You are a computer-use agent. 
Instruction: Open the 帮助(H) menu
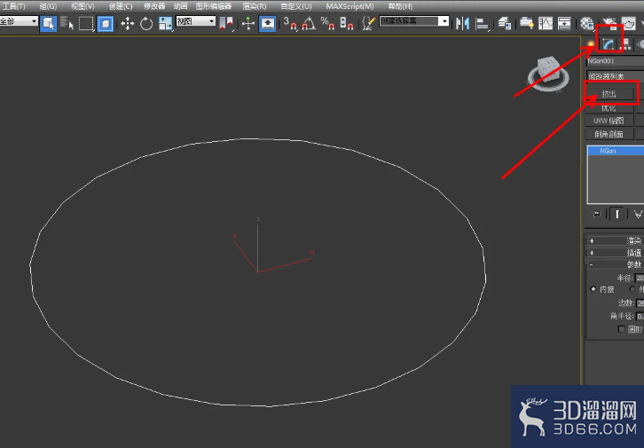[400, 6]
